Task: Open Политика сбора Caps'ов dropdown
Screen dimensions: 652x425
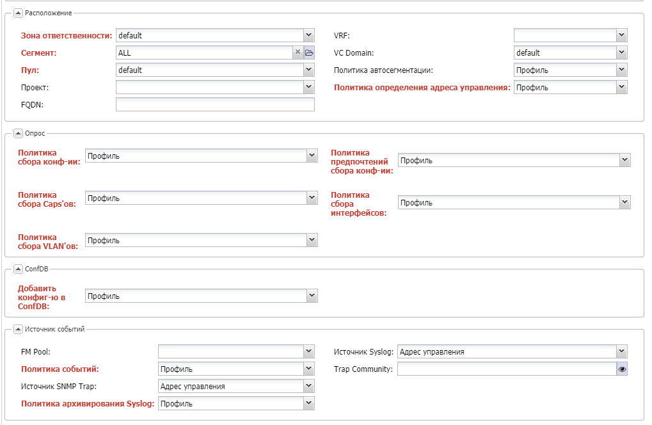Action: click(312, 198)
